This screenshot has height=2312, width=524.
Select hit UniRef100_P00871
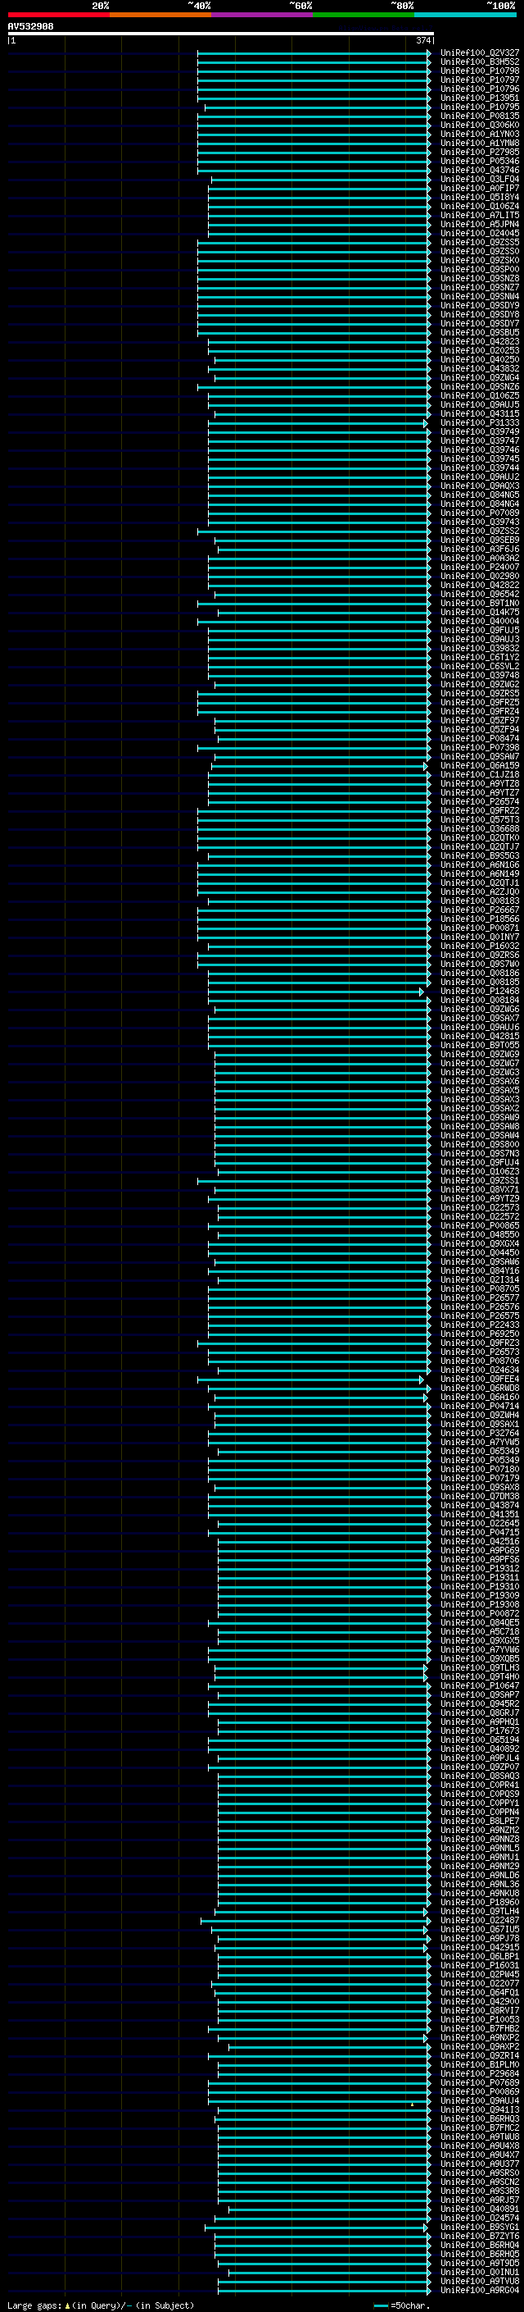coord(479,927)
